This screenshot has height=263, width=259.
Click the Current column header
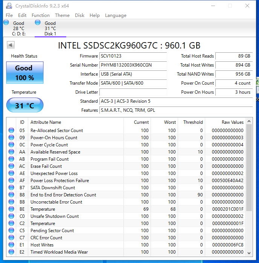(137, 122)
